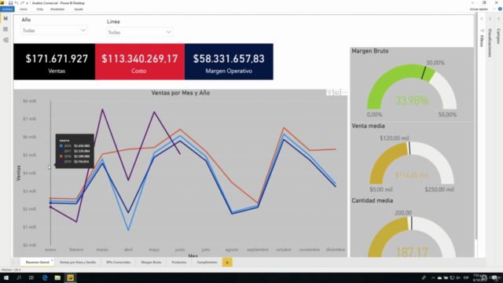Click the diciembre axis label
Viewport: 503px width, 283px height.
(x=336, y=249)
